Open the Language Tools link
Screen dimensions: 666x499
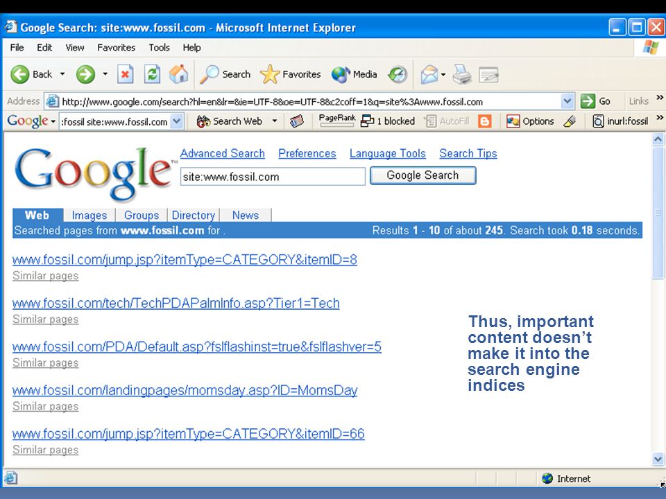click(388, 154)
